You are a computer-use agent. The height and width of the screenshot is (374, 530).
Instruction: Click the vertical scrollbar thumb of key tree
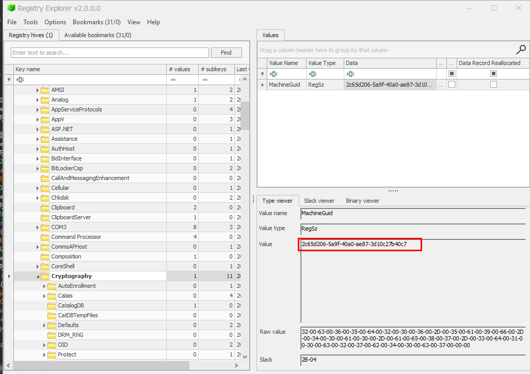(x=245, y=116)
